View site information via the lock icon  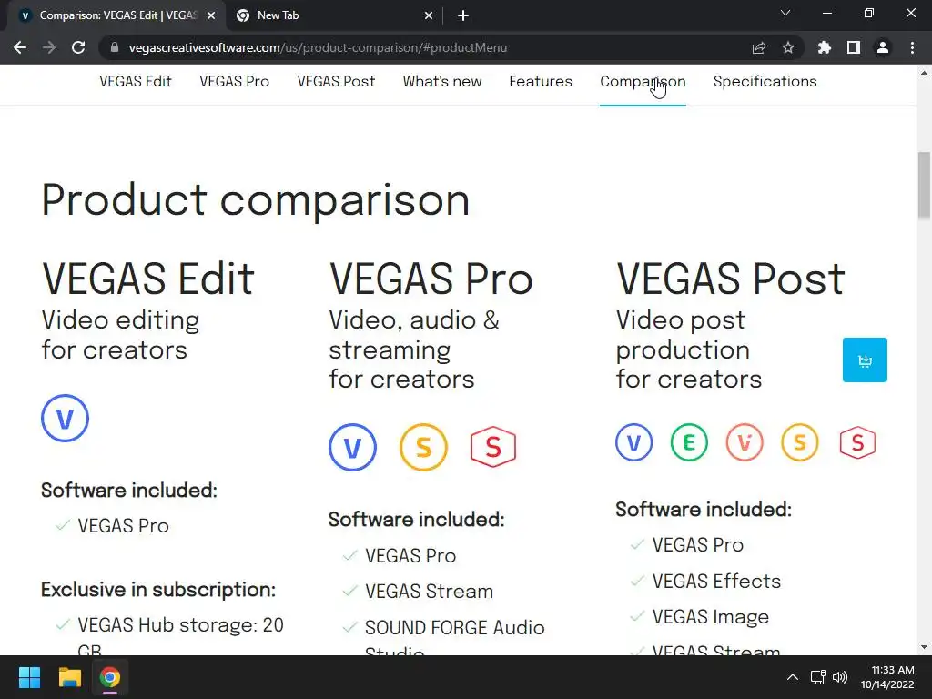pos(115,47)
